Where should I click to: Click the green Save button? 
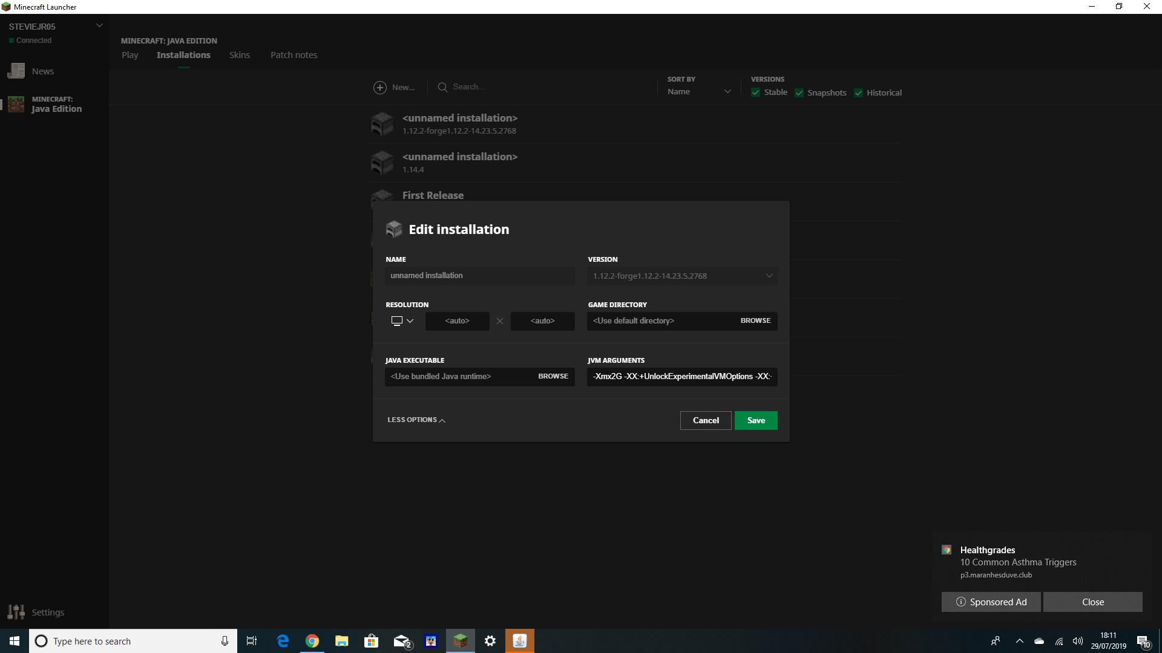756,421
